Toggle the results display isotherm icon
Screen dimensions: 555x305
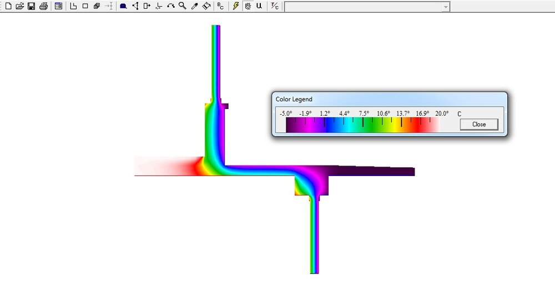[248, 6]
